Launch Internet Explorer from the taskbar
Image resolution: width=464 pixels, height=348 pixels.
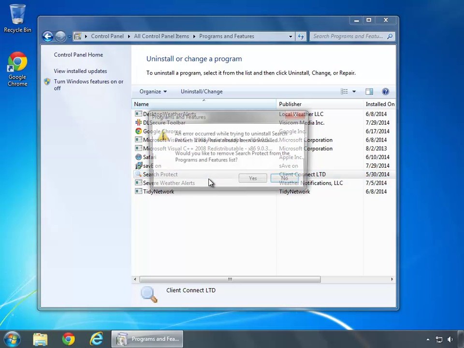pos(97,339)
